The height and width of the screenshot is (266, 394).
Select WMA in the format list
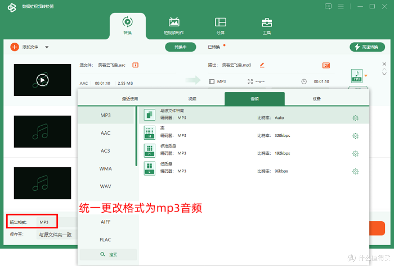(x=105, y=168)
